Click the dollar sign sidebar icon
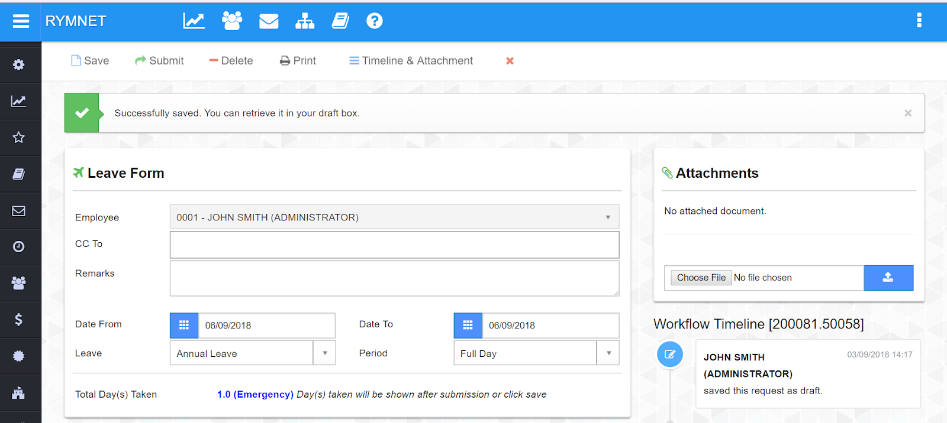947x423 pixels. tap(19, 320)
